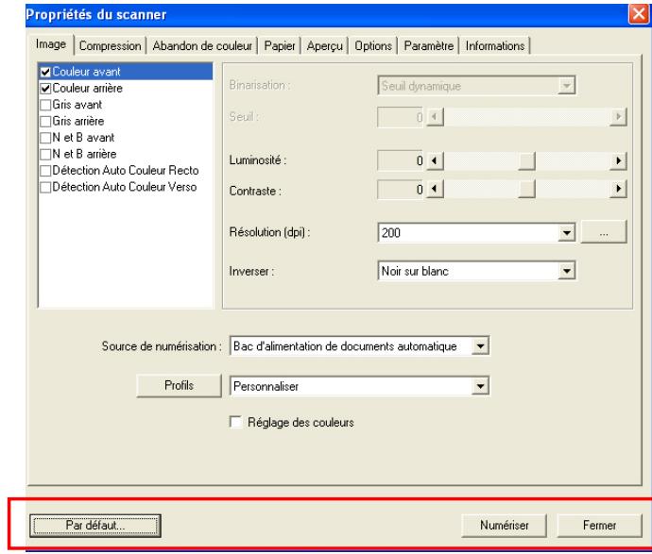This screenshot has width=652, height=554.
Task: Select the Image tab
Action: (x=51, y=44)
